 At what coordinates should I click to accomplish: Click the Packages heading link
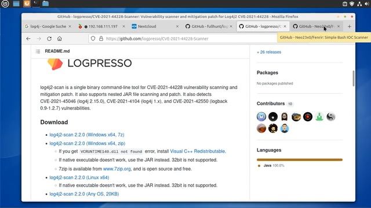pos(267,73)
